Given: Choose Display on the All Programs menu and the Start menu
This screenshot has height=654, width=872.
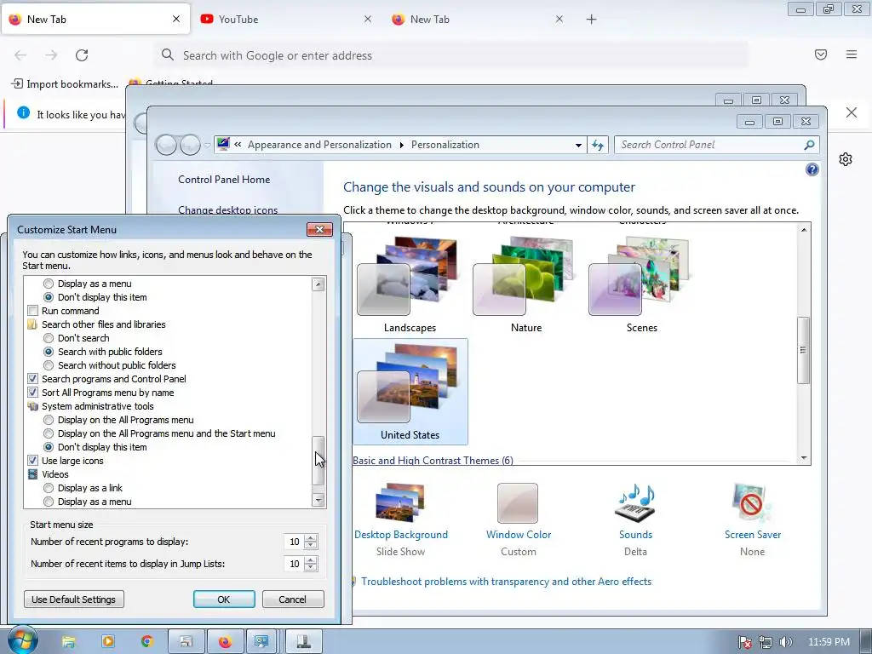Looking at the screenshot, I should click(49, 433).
